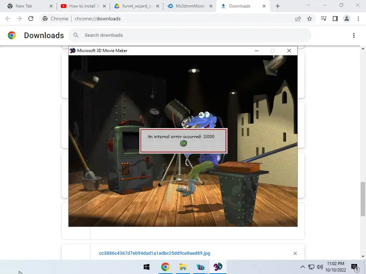Open the Ms3dmmModel browser tab
Viewport: 366px width, 274px height.
tap(190, 6)
